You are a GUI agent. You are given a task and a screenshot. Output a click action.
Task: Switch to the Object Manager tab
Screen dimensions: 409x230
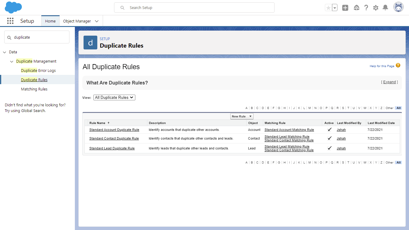(77, 21)
